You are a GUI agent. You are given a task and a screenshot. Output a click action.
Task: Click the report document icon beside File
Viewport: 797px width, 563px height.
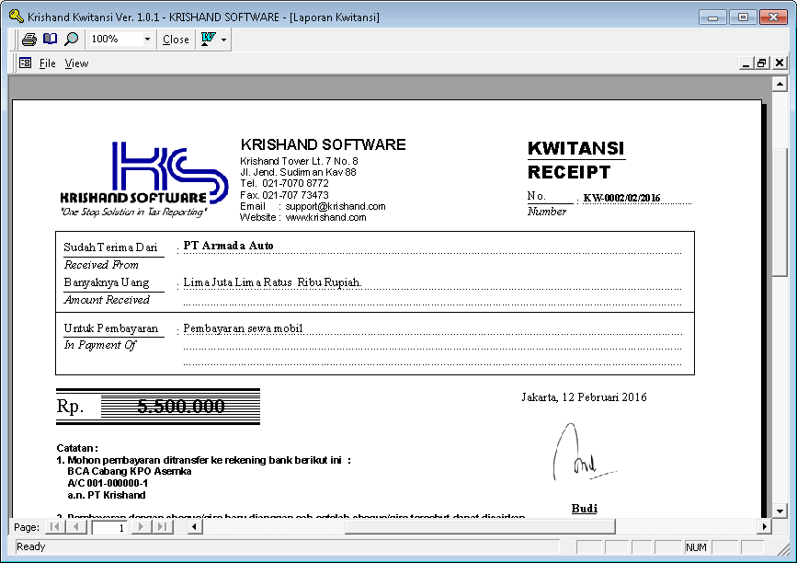tap(25, 63)
